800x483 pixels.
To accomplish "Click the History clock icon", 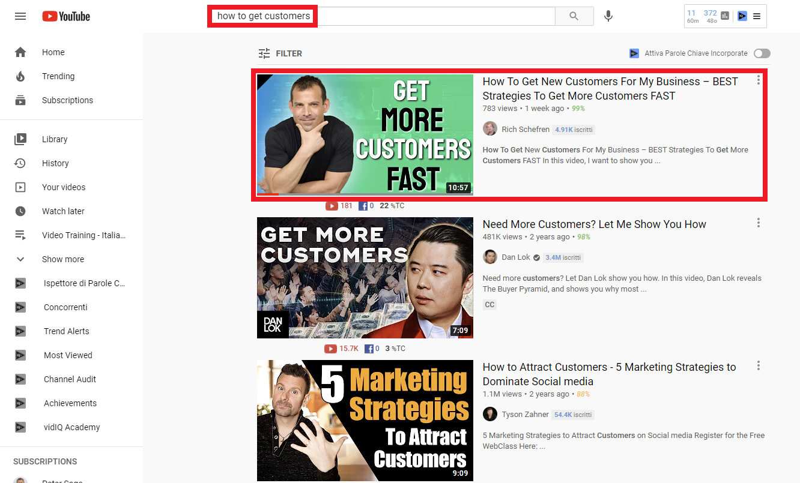I will click(20, 163).
